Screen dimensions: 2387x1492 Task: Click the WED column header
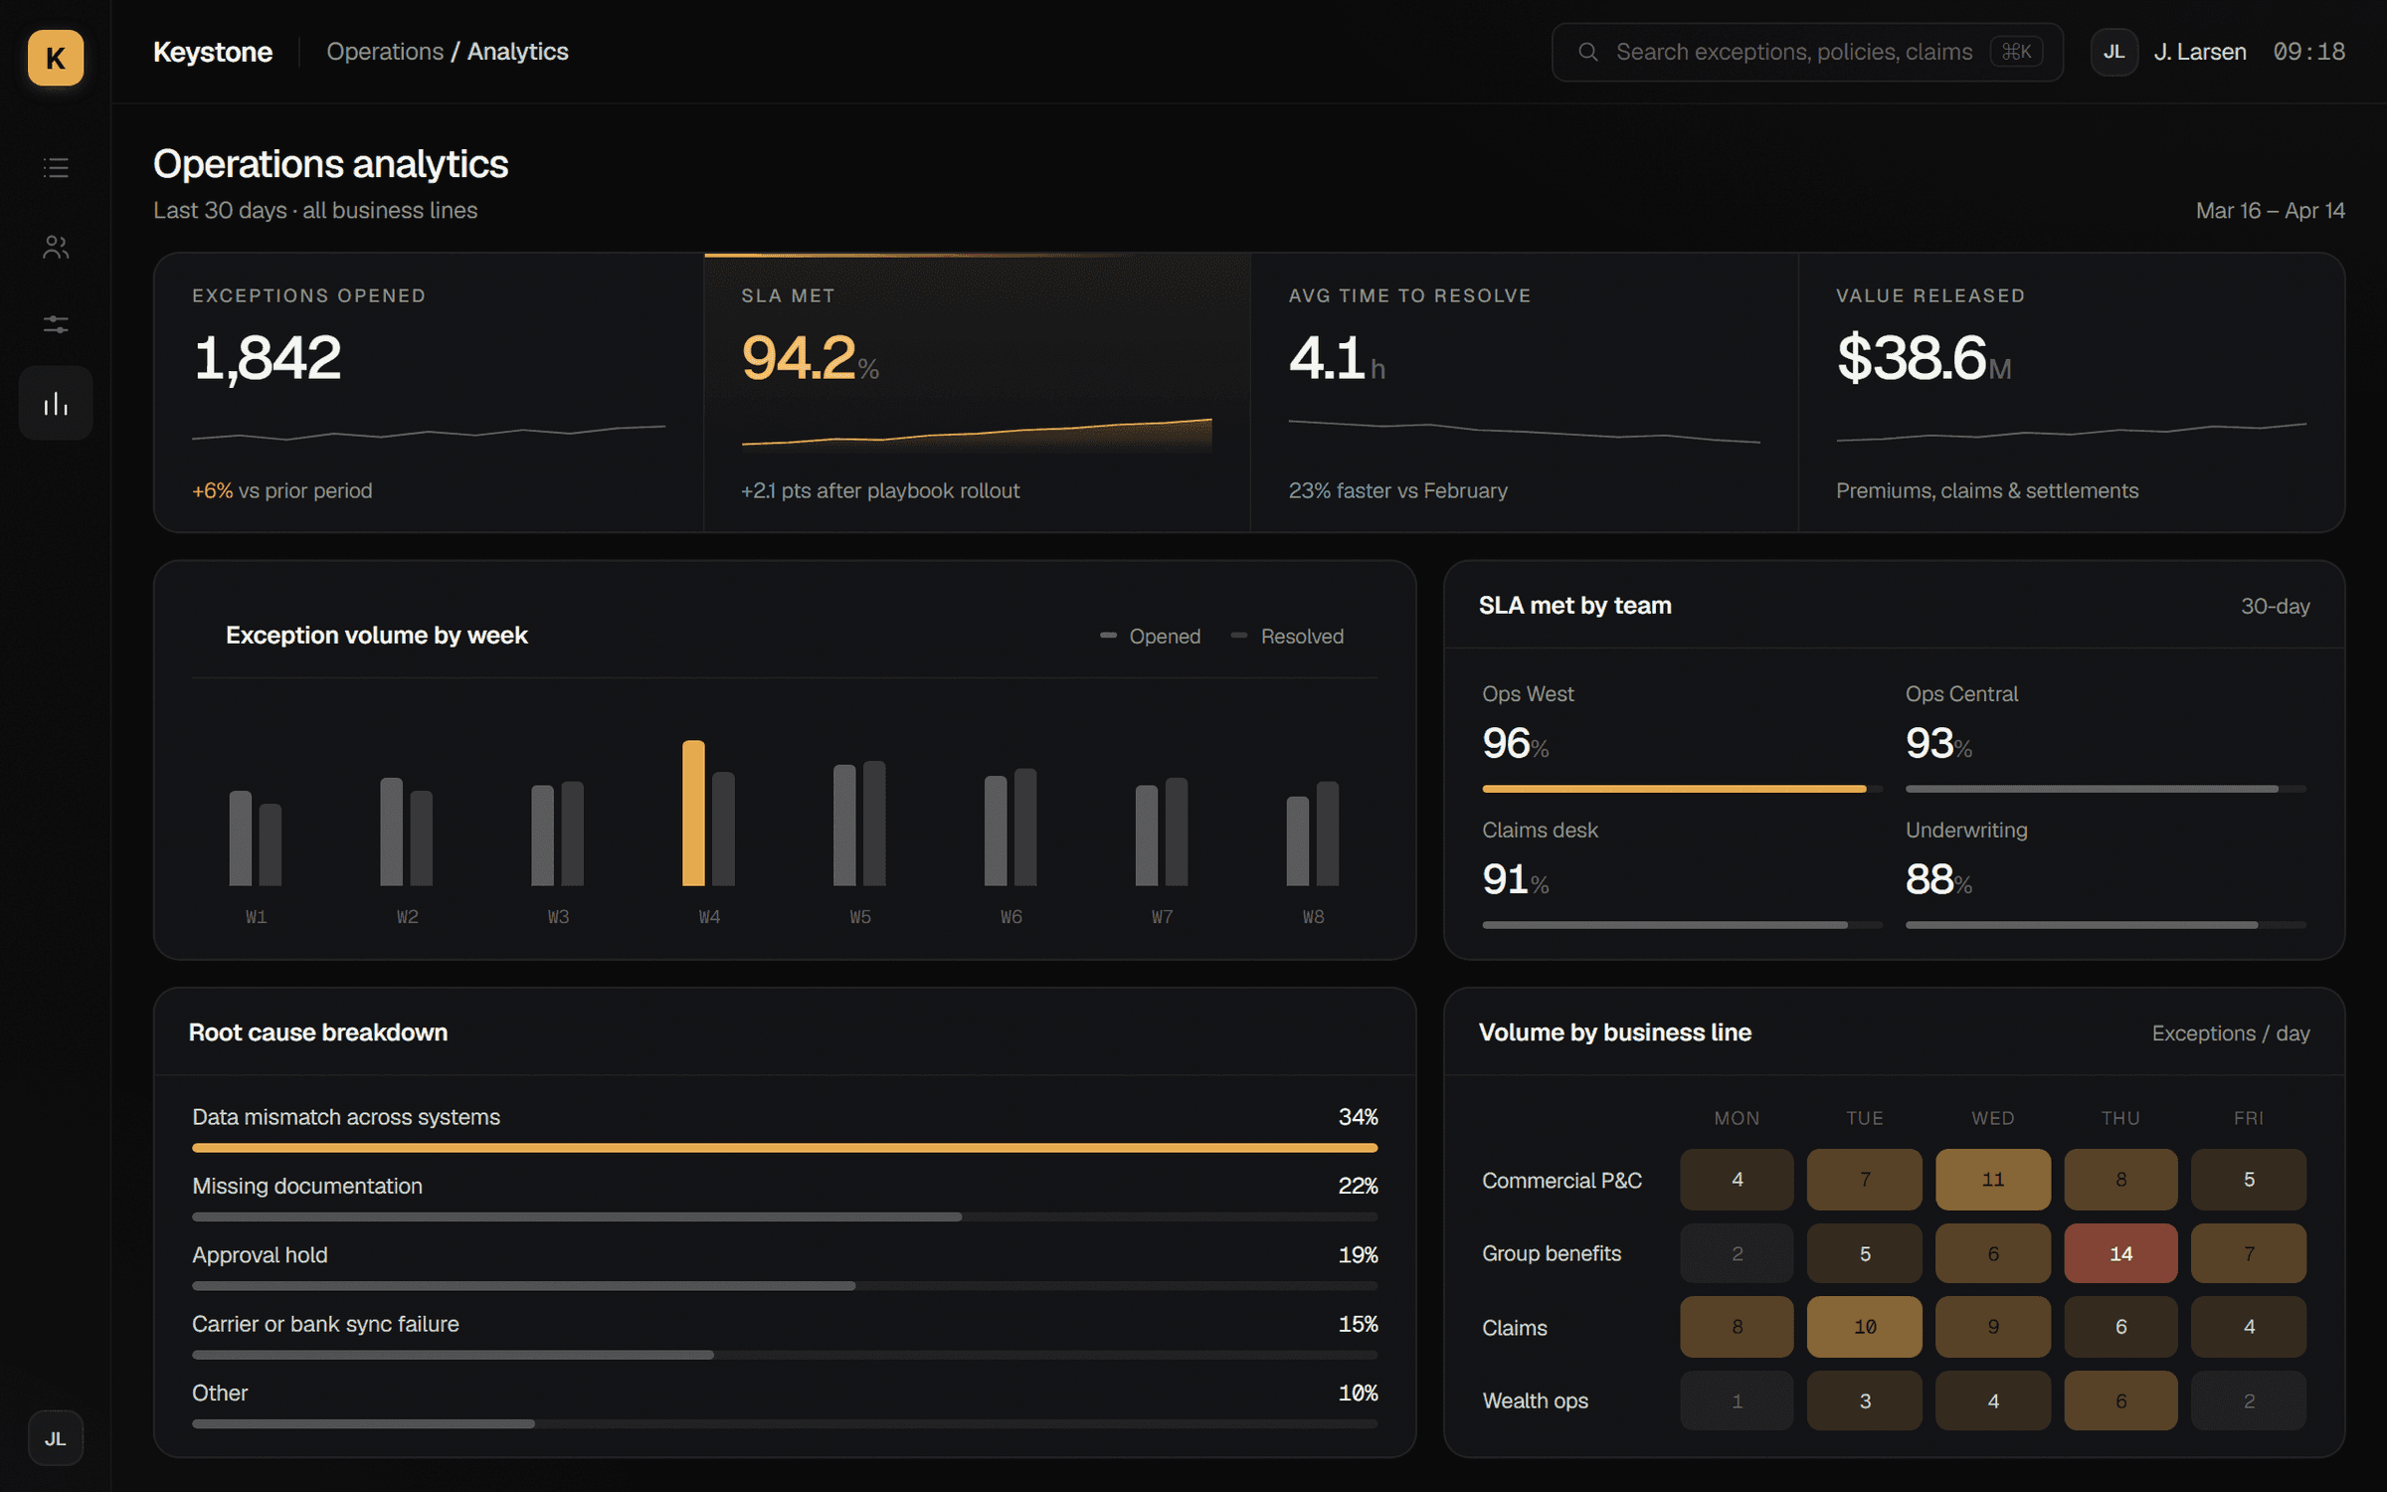point(1993,1118)
